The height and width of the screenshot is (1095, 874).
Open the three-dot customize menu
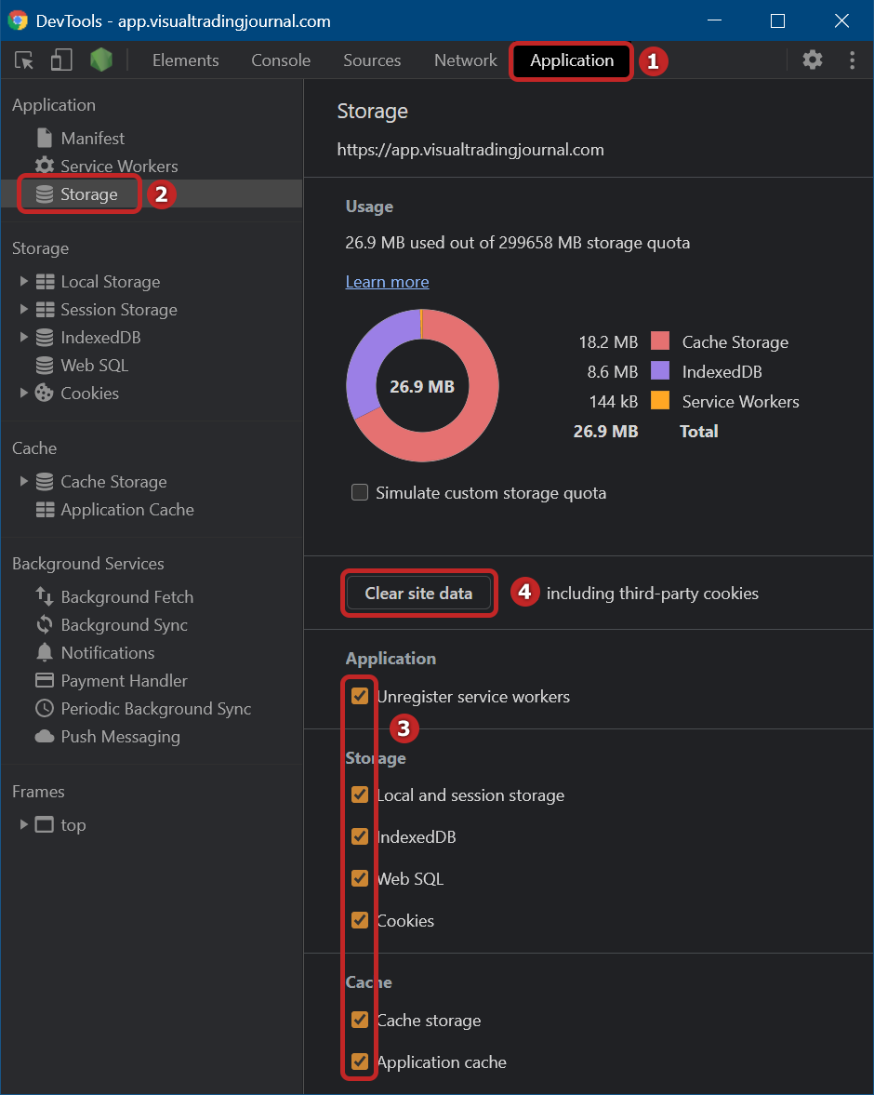coord(853,60)
